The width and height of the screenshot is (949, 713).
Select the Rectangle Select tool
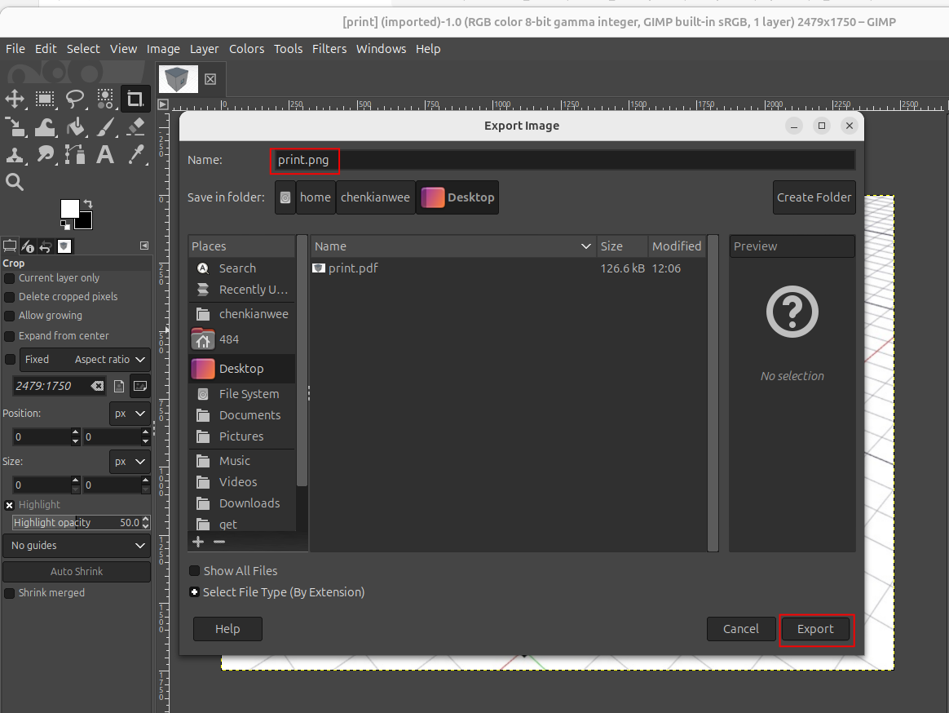(45, 100)
